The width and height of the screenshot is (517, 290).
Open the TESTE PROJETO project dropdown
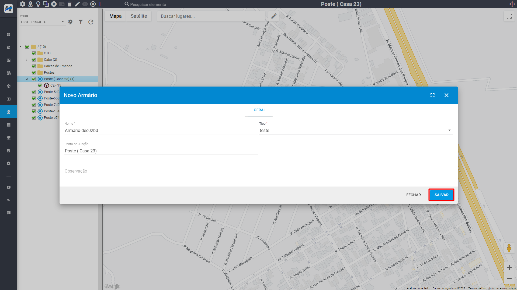tap(42, 22)
